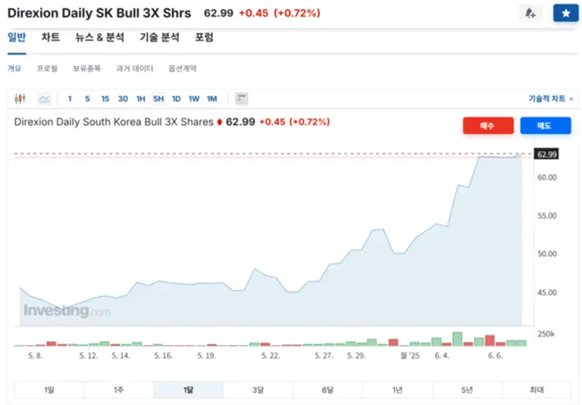Click the 62.99 current price label on axis
The width and height of the screenshot is (582, 405).
click(546, 154)
